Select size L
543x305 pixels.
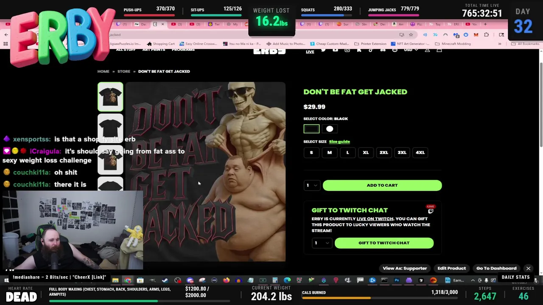(x=347, y=152)
